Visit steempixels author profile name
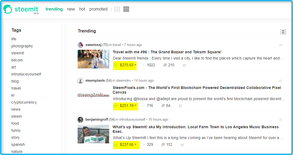 tap(95, 81)
